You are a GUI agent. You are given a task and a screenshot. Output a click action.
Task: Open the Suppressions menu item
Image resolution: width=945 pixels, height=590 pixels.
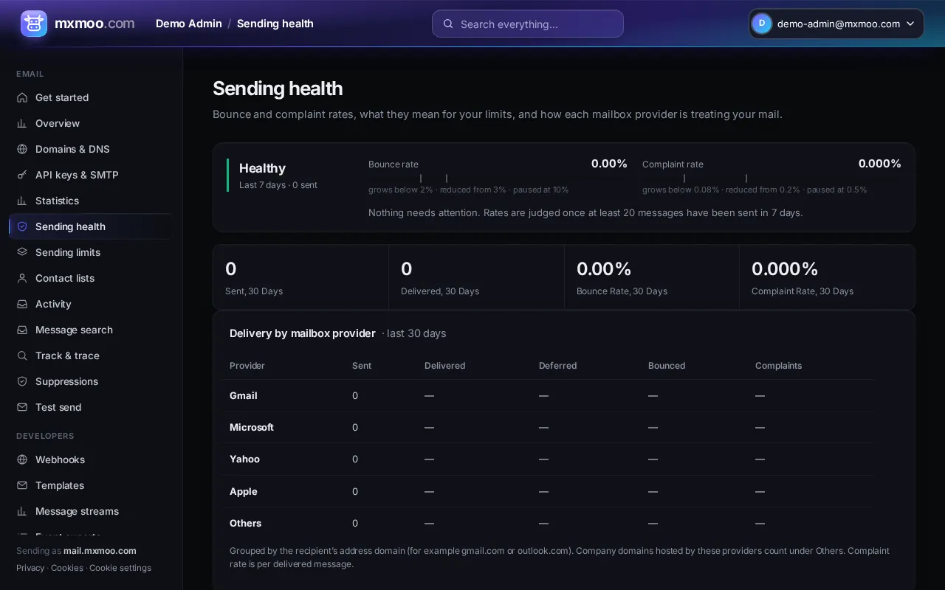91,381
